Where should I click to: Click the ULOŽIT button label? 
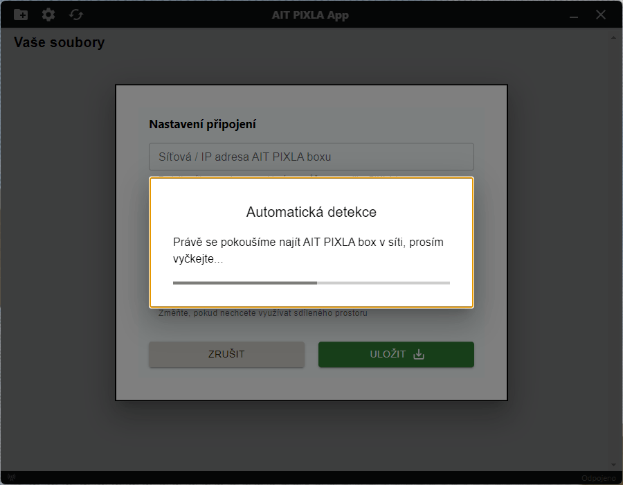tap(388, 354)
